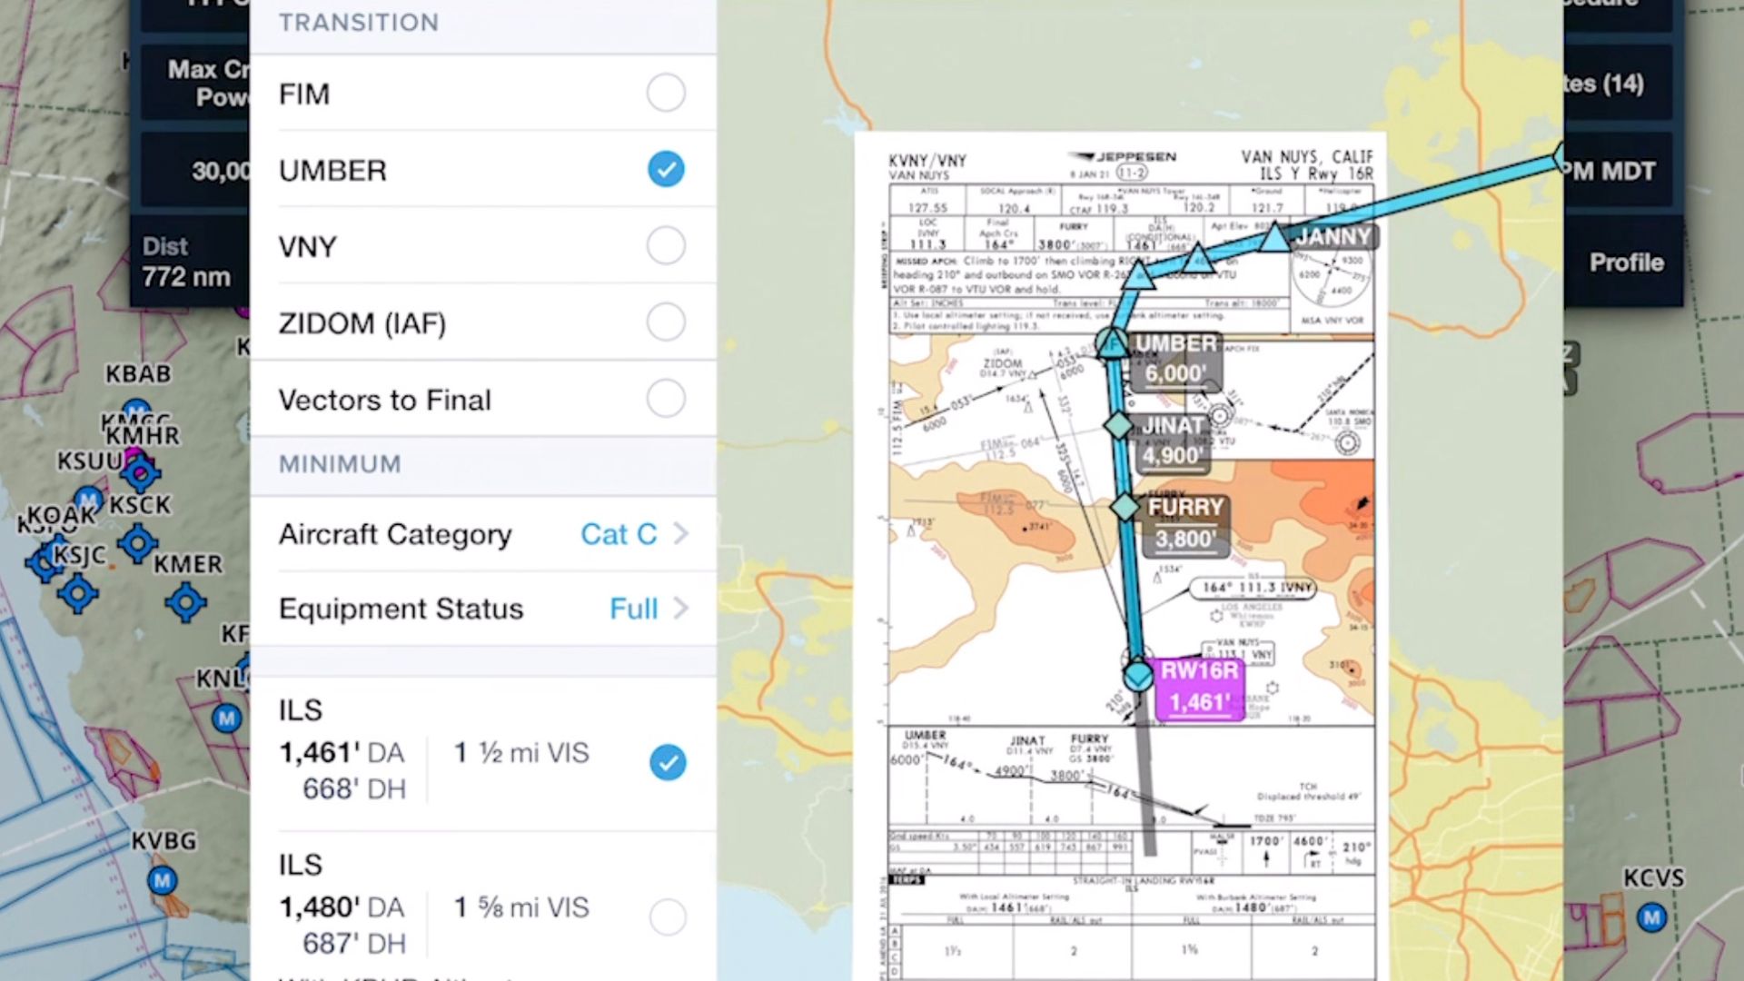The image size is (1744, 981).
Task: Click the JINAT diamond waypoint marker
Action: click(x=1118, y=424)
